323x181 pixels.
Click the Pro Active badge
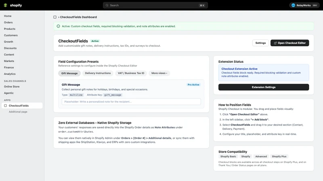[x=193, y=85]
